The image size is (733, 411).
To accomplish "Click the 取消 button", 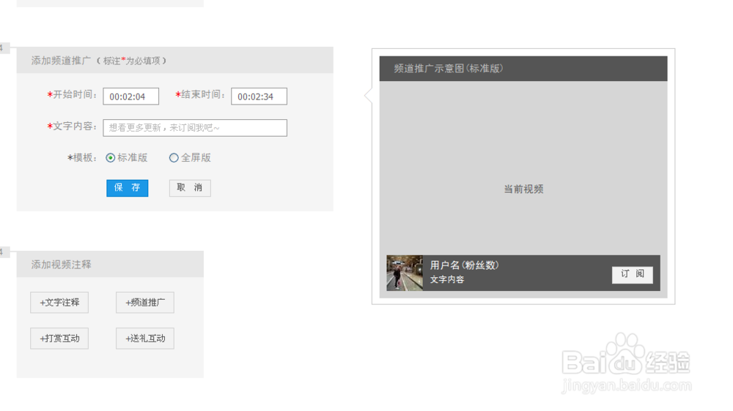I will tap(190, 188).
